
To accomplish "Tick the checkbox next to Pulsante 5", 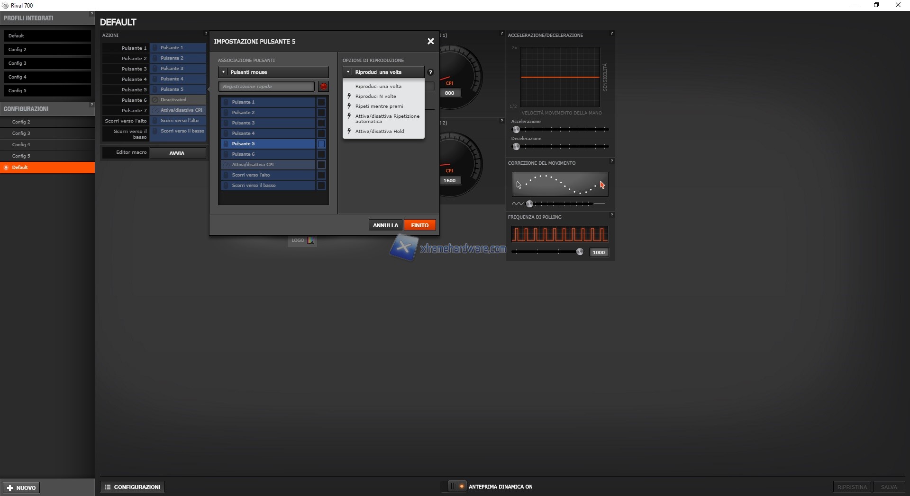I will pyautogui.click(x=321, y=144).
